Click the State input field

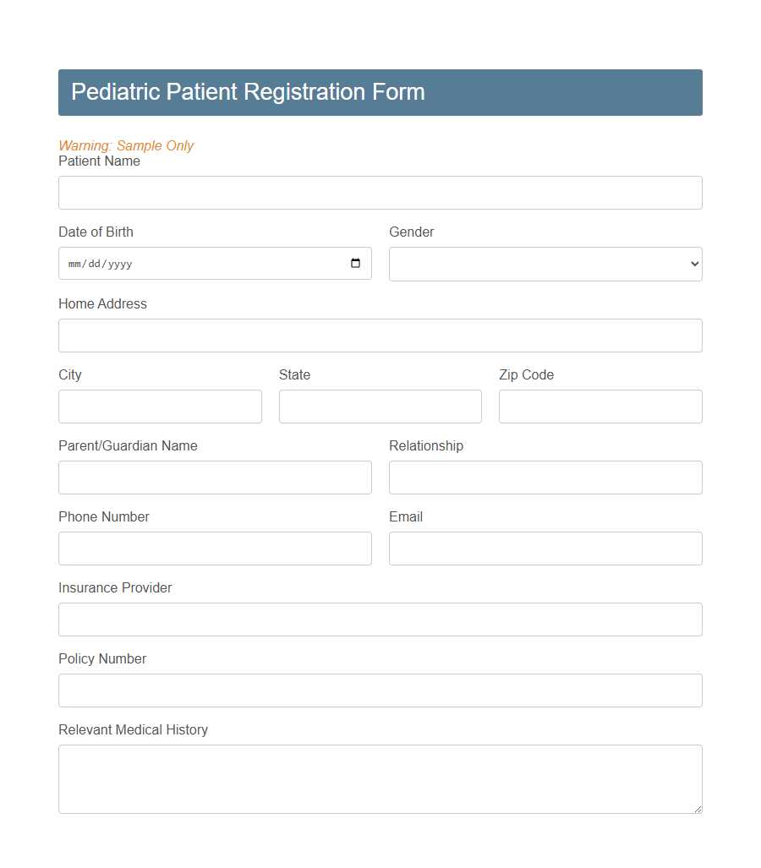click(x=380, y=407)
